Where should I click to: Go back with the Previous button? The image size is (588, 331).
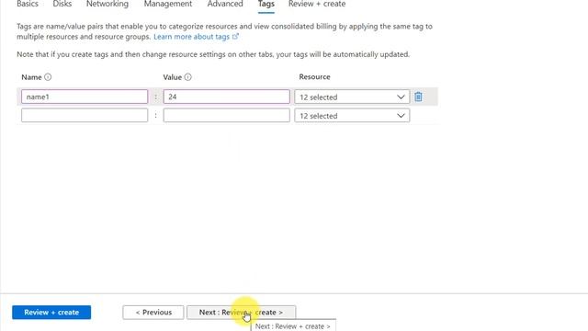153,313
